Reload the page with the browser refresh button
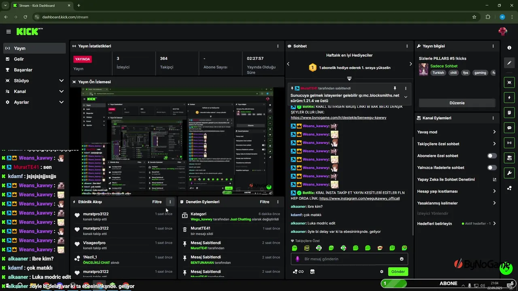 [x=25, y=17]
